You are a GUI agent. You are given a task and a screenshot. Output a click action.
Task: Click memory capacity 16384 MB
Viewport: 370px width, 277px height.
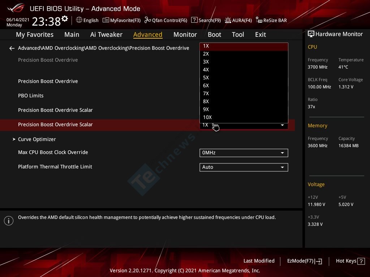348,146
